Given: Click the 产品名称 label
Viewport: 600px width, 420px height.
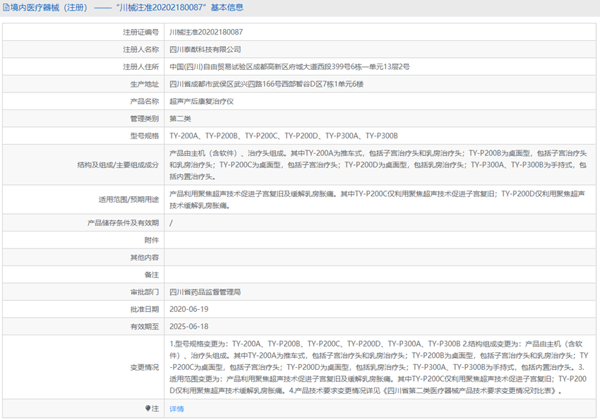Looking at the screenshot, I should coord(144,102).
